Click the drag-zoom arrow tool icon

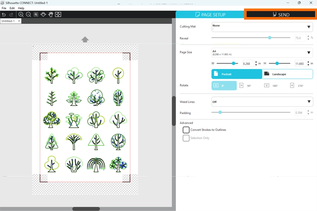(x=43, y=15)
